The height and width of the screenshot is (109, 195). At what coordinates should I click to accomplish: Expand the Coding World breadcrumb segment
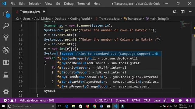pyautogui.click(x=80, y=19)
